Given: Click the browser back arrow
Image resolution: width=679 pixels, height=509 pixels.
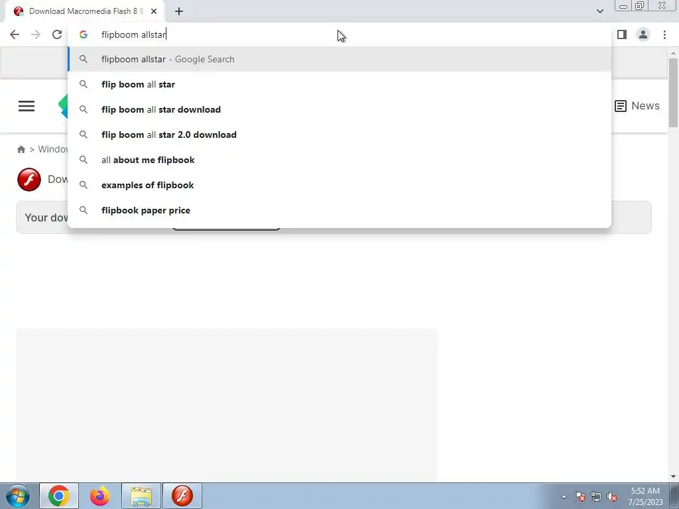Looking at the screenshot, I should click(15, 34).
